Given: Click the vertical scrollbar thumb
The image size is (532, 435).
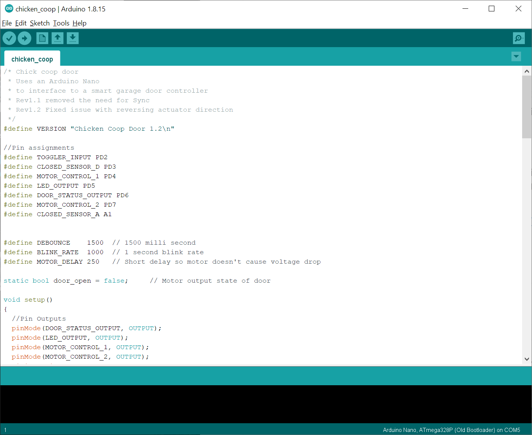Looking at the screenshot, I should [x=527, y=107].
